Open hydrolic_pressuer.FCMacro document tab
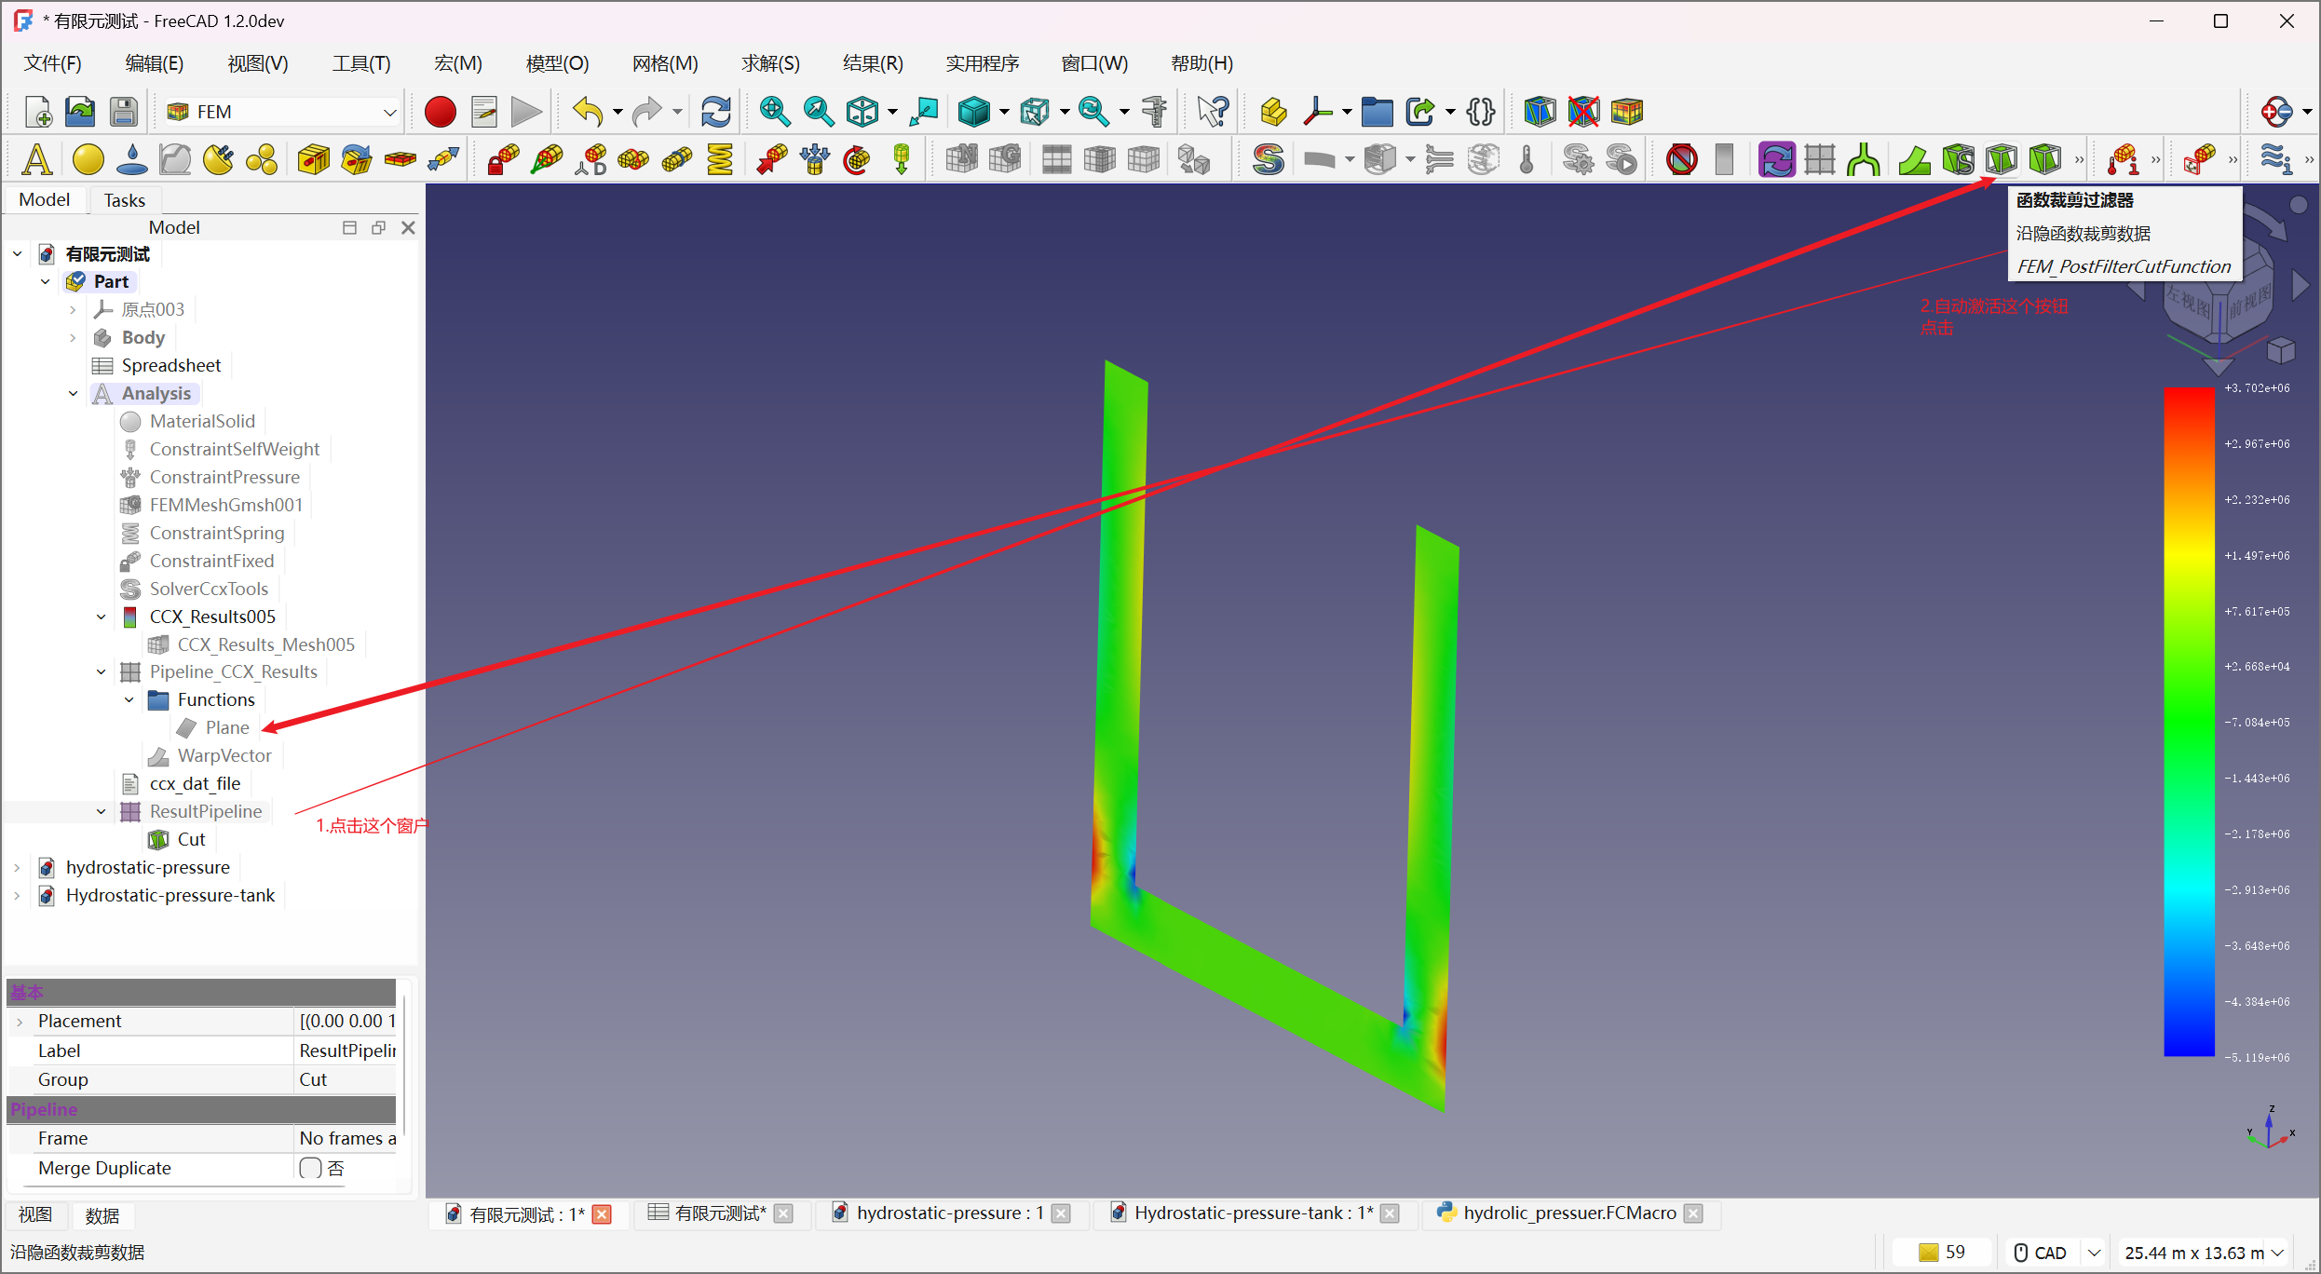 1568,1213
